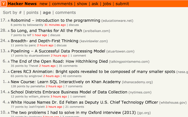The height and width of the screenshot is (117, 188).
Task: Upvote the Robomind programming story
Action: pyautogui.click(x=9, y=21)
